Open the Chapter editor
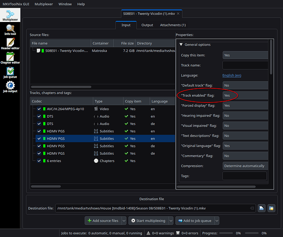283x237 pixels. [x=10, y=58]
